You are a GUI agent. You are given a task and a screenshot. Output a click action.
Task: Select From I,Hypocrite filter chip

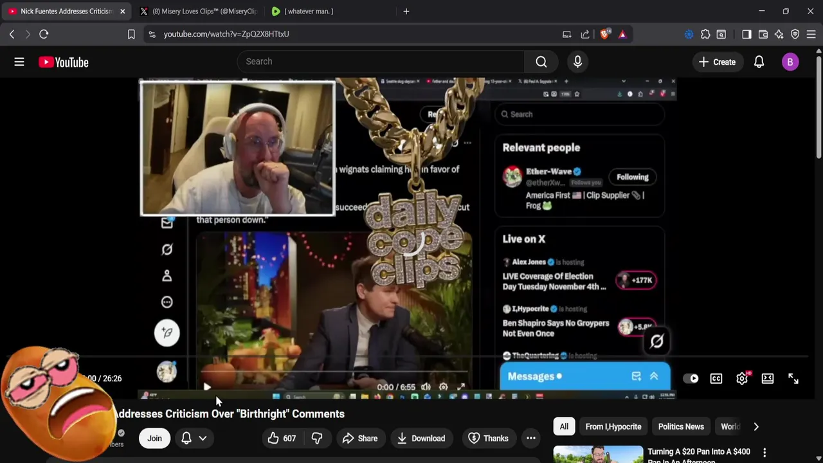coord(613,426)
